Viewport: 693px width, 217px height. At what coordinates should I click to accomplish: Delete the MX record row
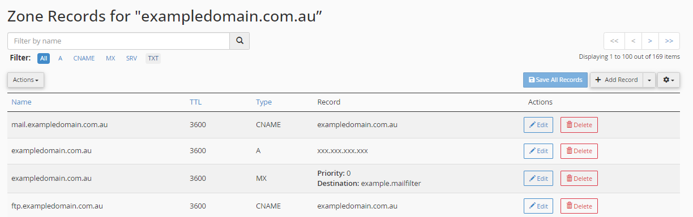click(x=579, y=179)
